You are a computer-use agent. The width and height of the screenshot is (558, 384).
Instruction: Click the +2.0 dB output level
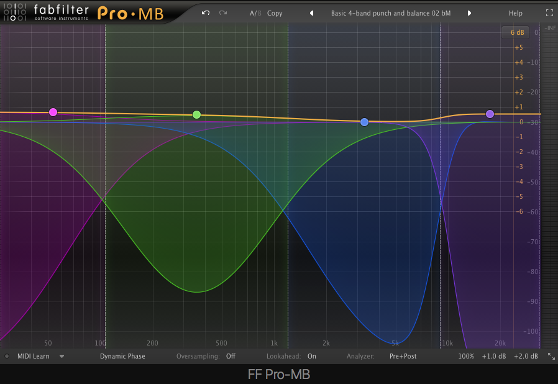pyautogui.click(x=526, y=356)
